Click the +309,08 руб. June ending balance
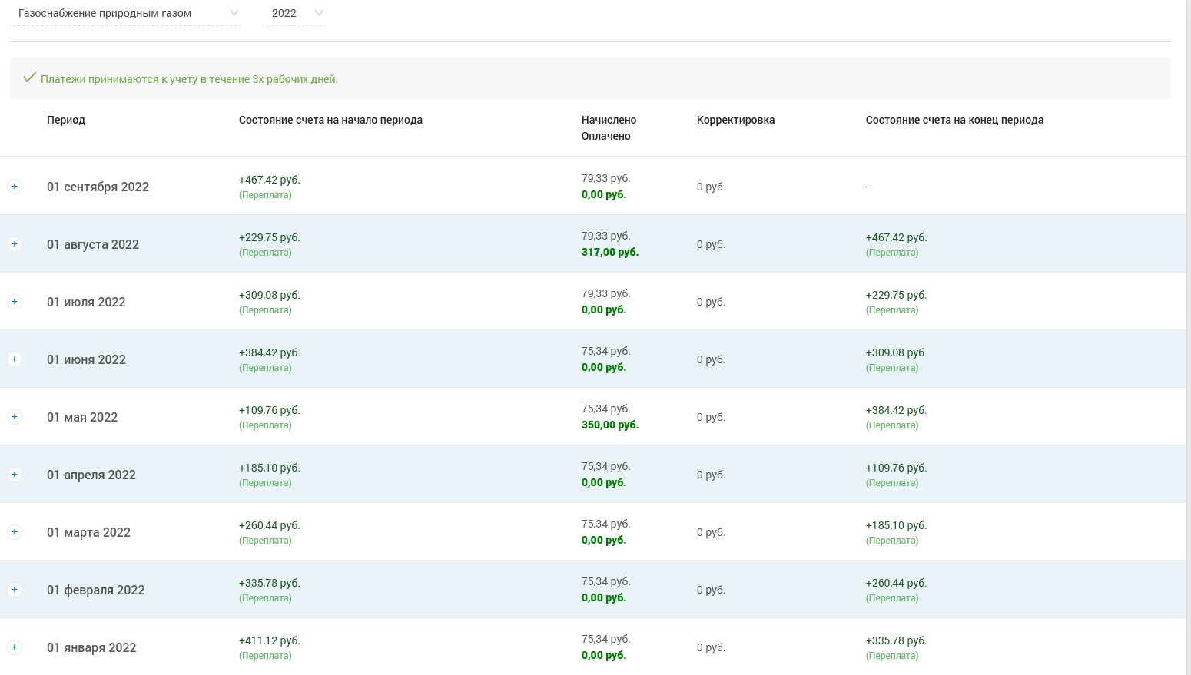The image size is (1191, 675). point(897,352)
